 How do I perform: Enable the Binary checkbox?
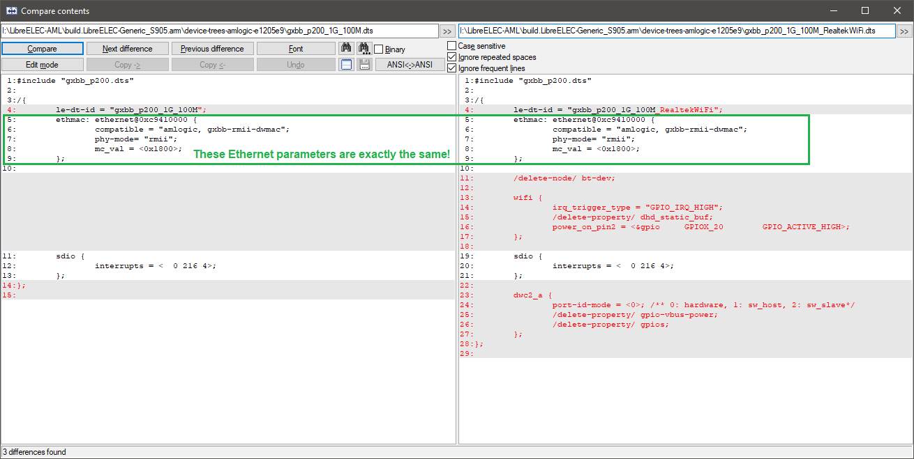pyautogui.click(x=379, y=49)
